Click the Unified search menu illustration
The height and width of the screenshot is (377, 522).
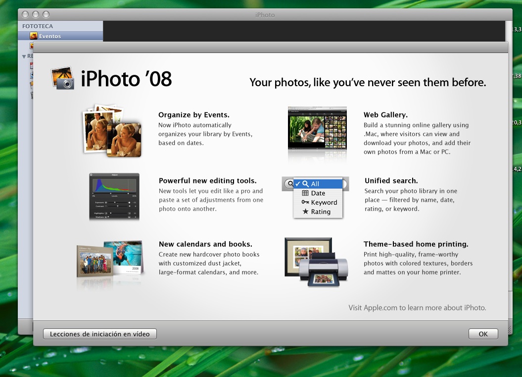[315, 197]
